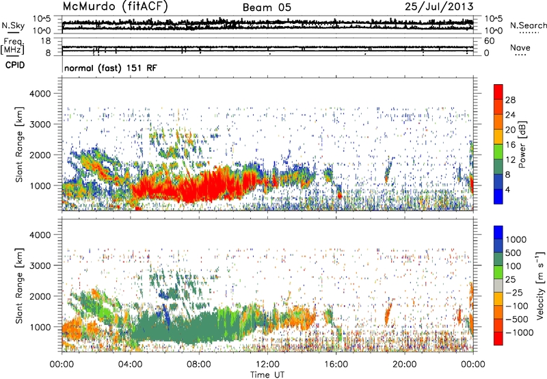The image size is (547, 379).
Task: Click the N.Search legend label
Action: click(x=528, y=25)
